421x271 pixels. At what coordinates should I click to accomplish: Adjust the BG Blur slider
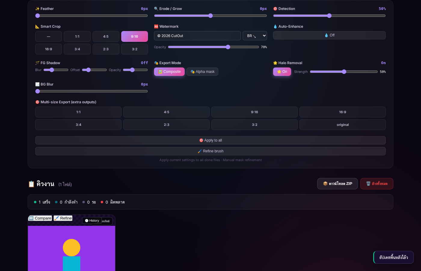91,91
